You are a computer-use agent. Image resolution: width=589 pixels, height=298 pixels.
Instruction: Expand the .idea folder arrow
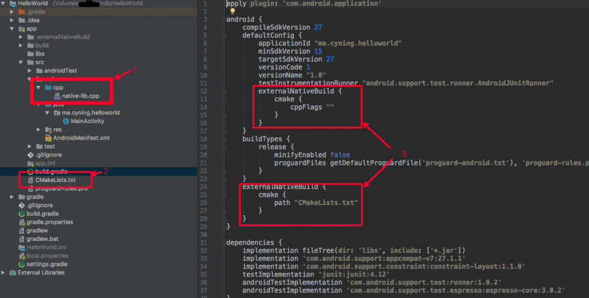tap(12, 20)
